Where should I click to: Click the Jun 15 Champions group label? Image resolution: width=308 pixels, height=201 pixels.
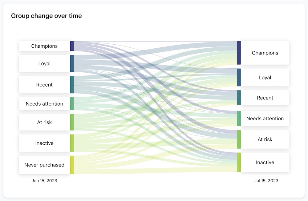point(44,46)
